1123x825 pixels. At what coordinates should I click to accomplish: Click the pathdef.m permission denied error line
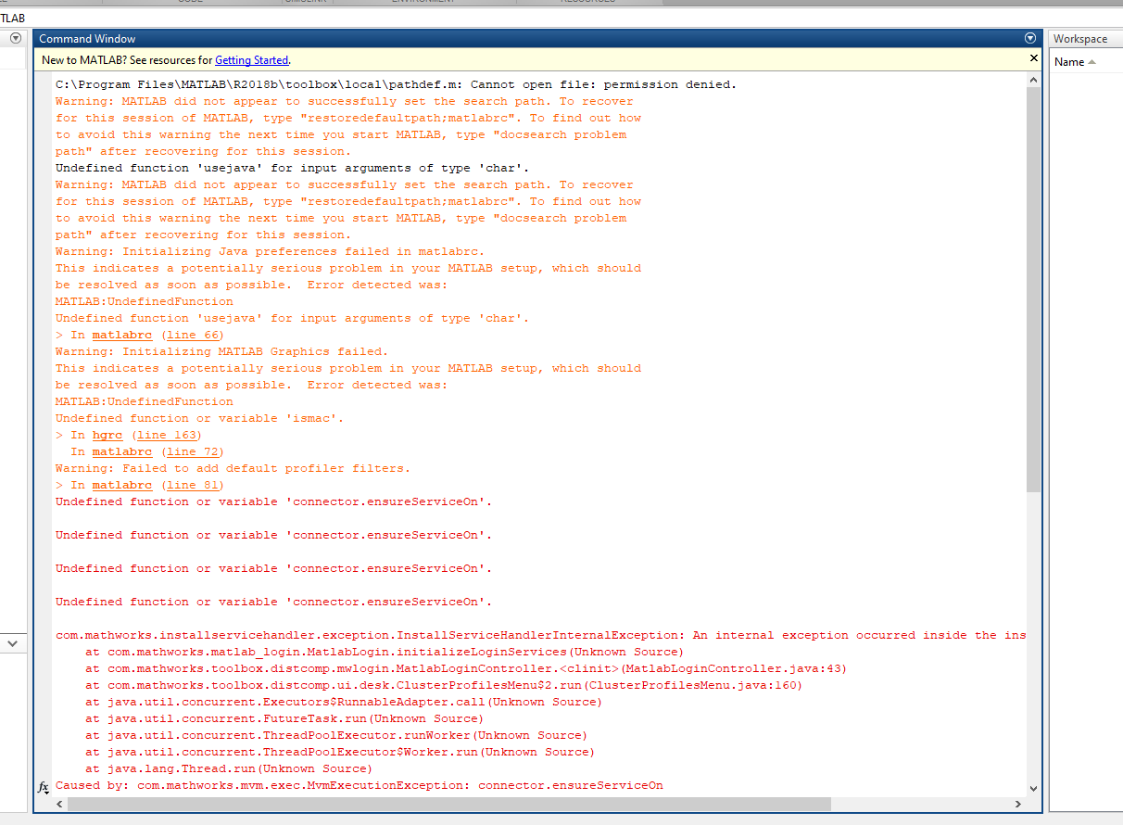tap(396, 84)
